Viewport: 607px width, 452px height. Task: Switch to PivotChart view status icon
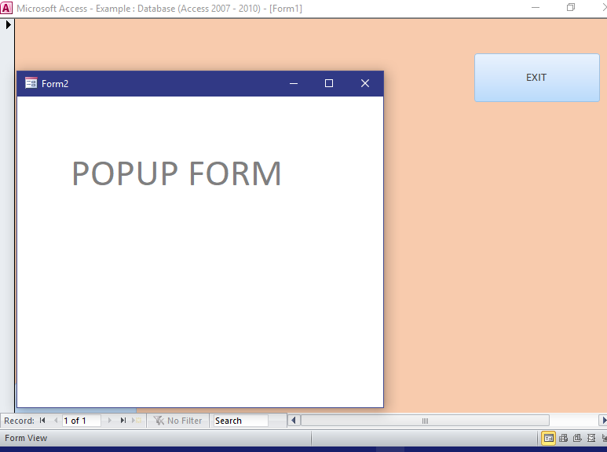[577, 438]
